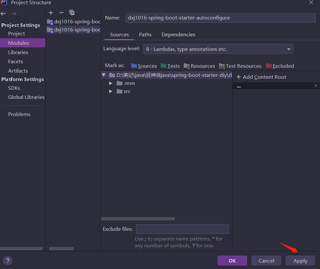Mark folder as Resources

click(199, 66)
